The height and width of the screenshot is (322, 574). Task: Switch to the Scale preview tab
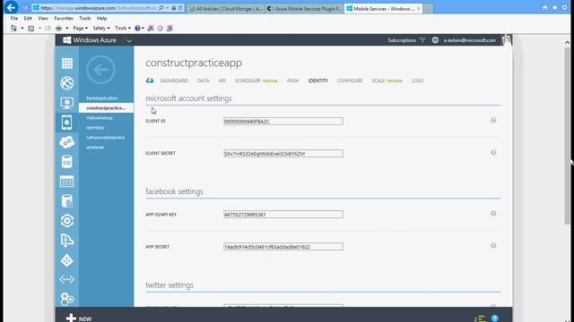coord(387,80)
